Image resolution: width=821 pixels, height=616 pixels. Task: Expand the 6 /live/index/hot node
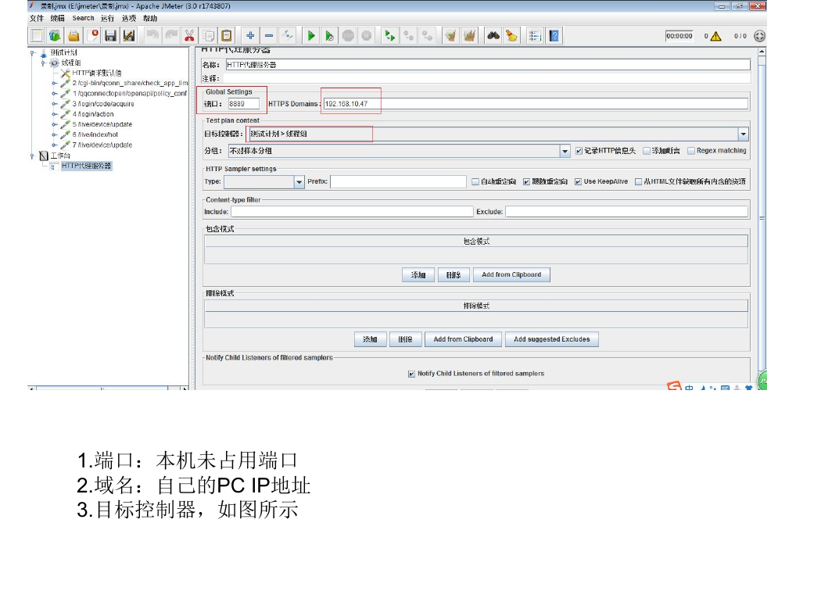[55, 134]
